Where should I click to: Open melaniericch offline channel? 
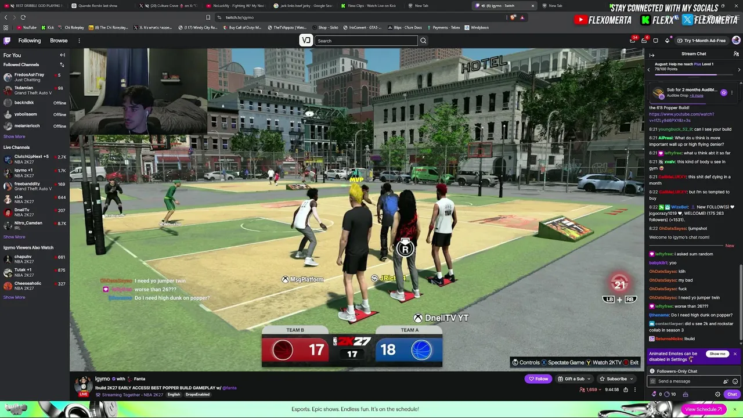tap(35, 126)
